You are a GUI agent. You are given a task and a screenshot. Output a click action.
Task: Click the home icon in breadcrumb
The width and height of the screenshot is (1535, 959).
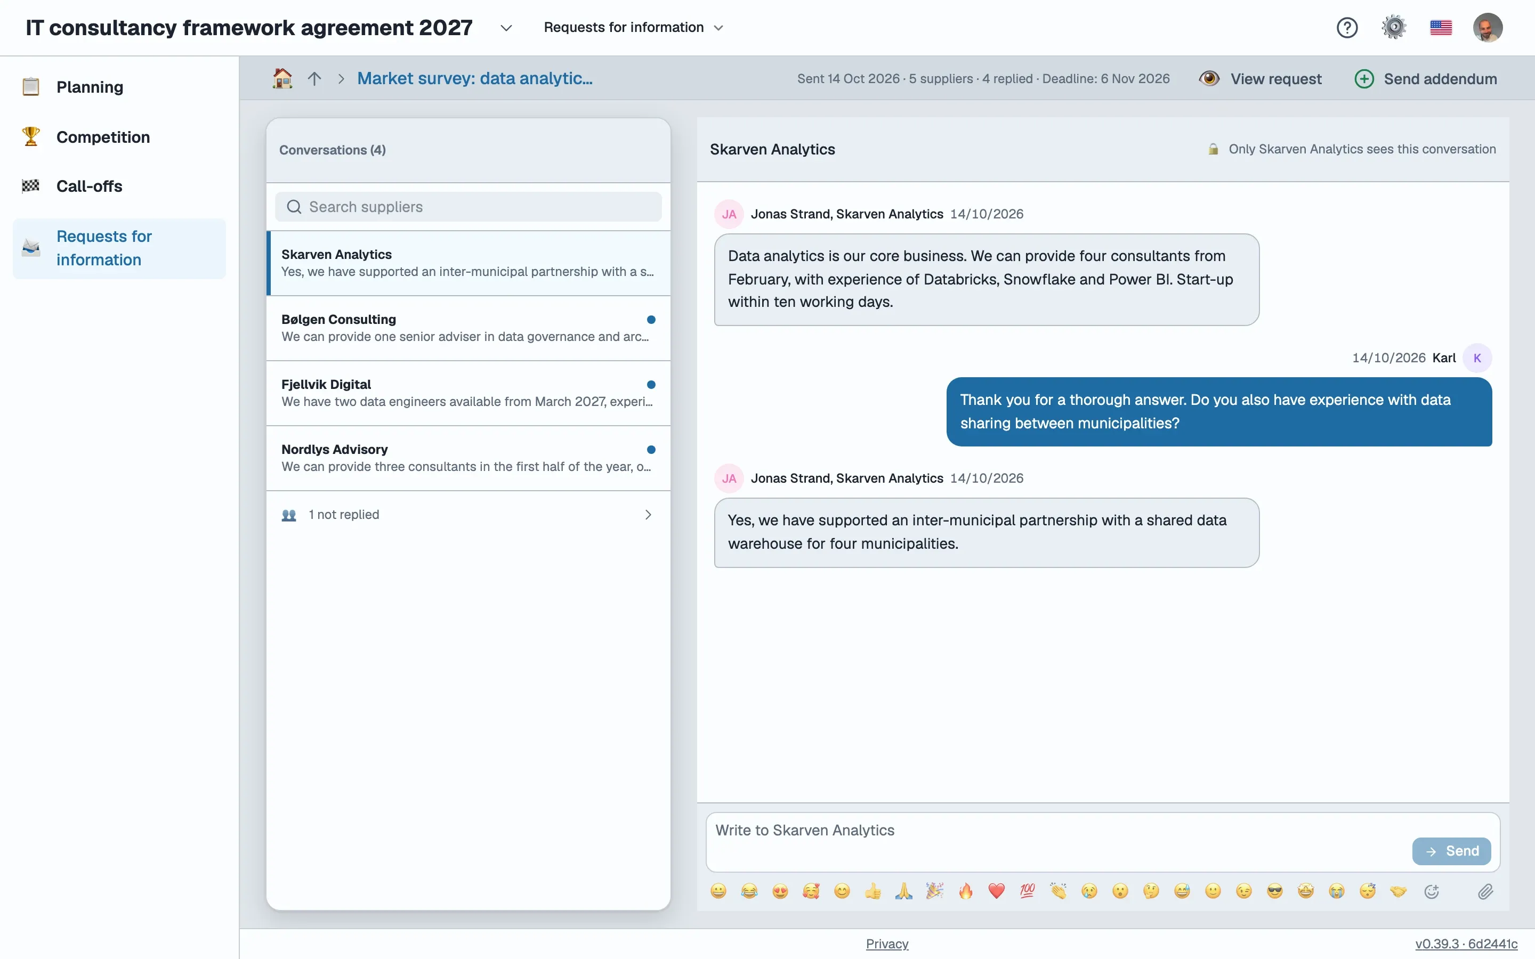(x=282, y=78)
